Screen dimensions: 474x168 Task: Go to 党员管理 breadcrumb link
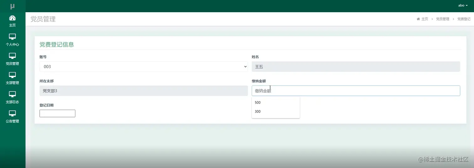443,19
